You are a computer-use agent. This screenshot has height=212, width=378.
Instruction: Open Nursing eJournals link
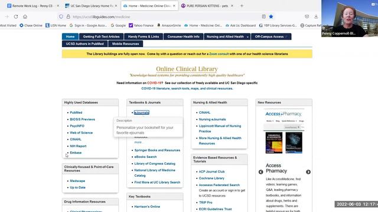pos(212,119)
